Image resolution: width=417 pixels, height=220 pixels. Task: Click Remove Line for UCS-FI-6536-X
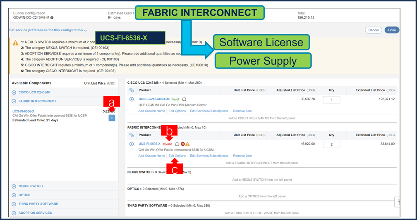click(242, 156)
